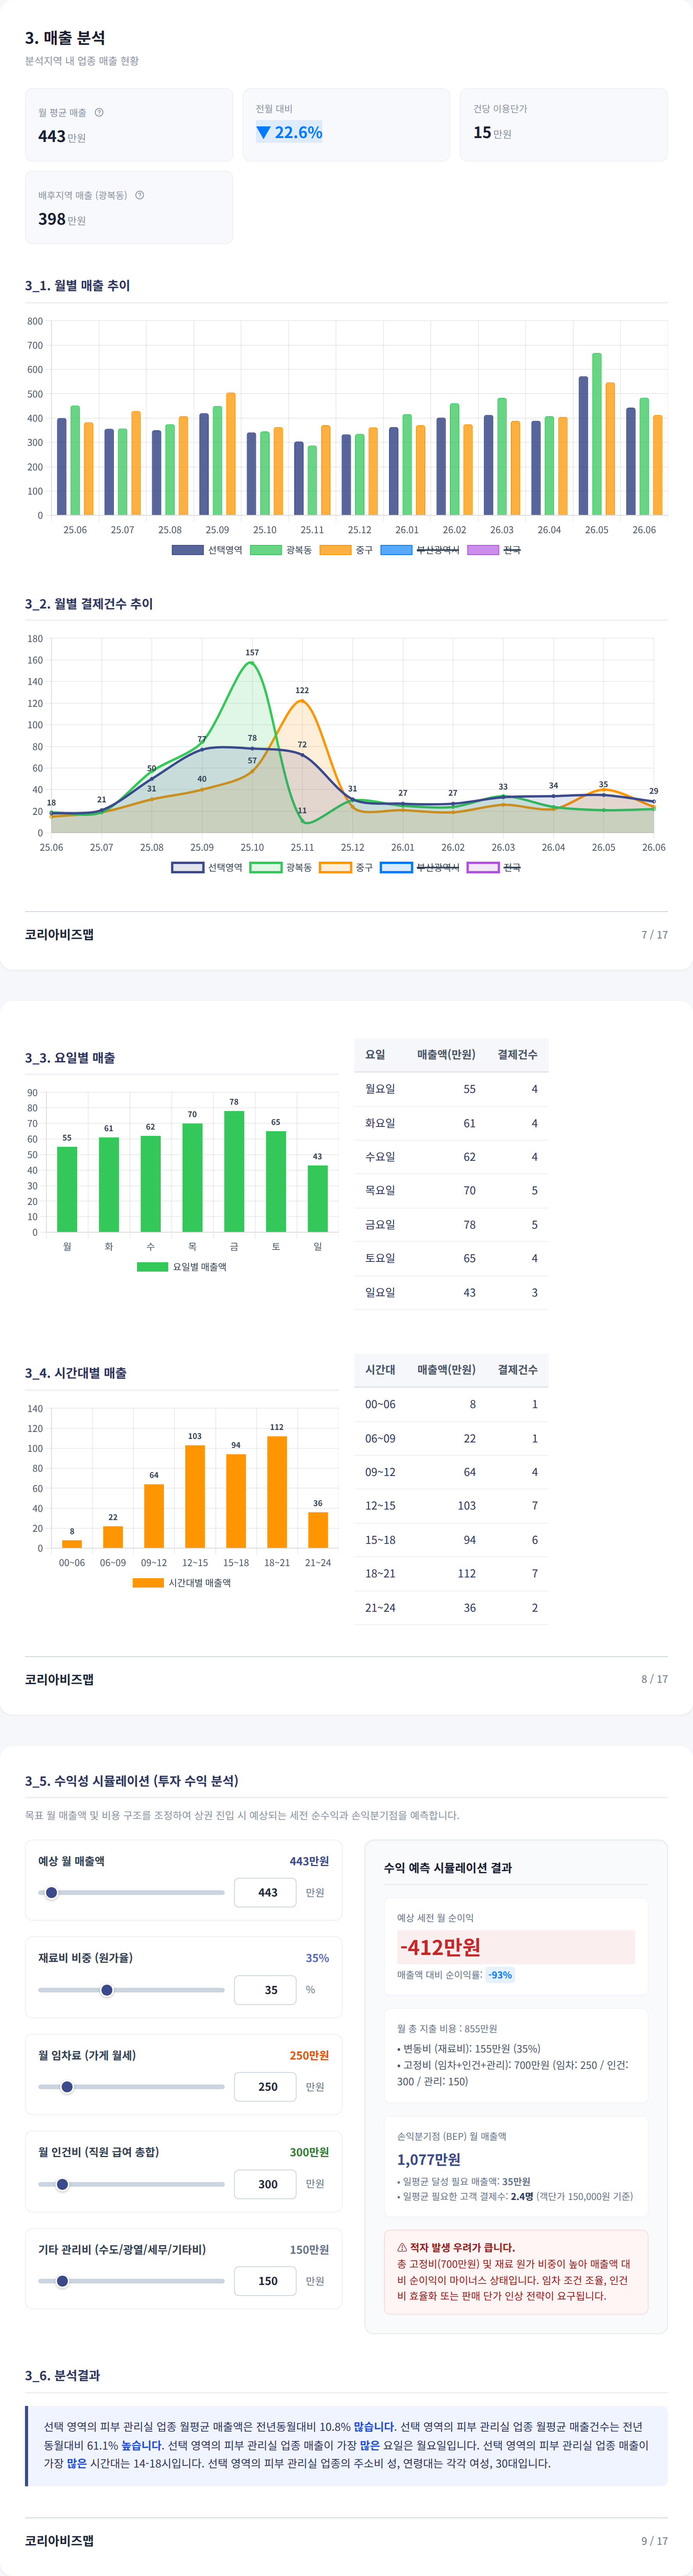Select the 화요일 row label

380,1123
